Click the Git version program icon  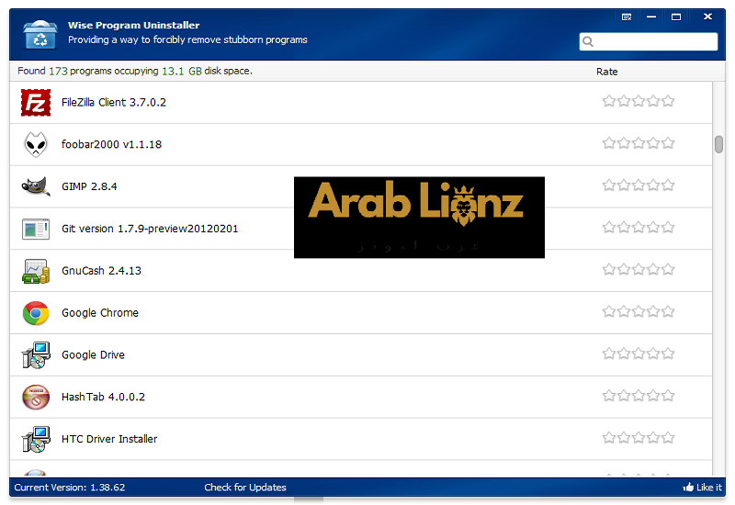(x=36, y=229)
